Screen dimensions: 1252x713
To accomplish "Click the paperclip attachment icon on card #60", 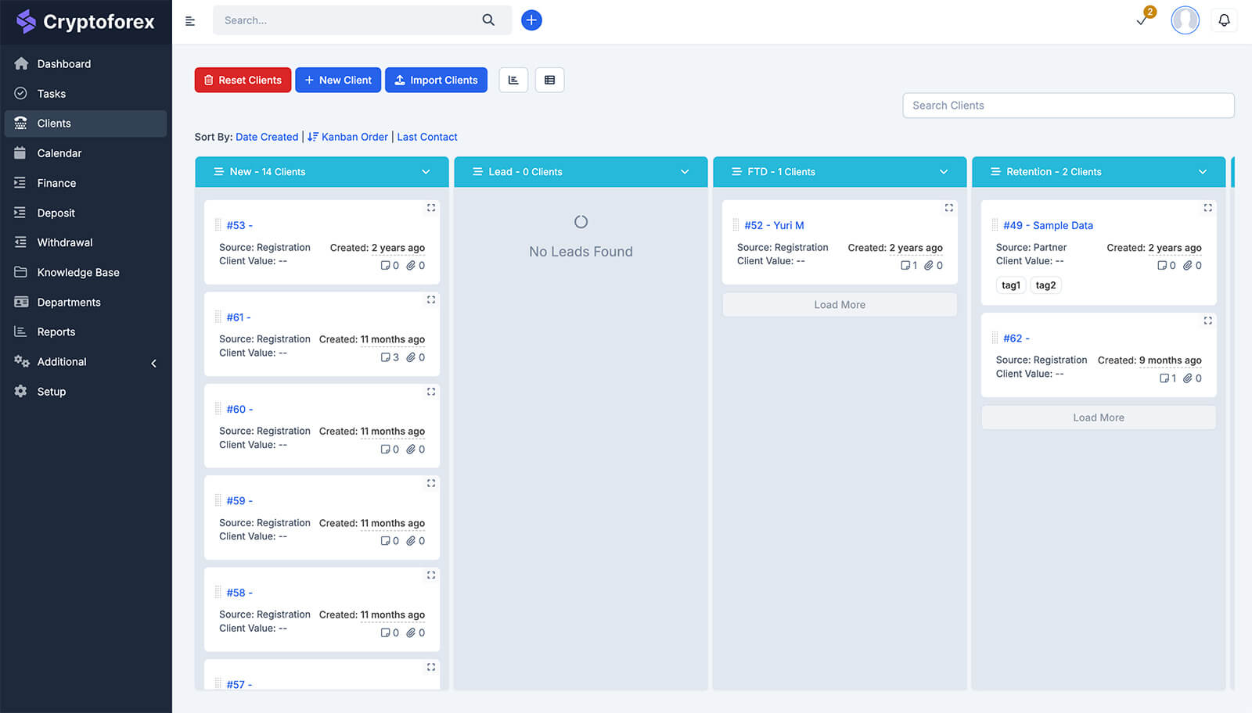I will [411, 449].
